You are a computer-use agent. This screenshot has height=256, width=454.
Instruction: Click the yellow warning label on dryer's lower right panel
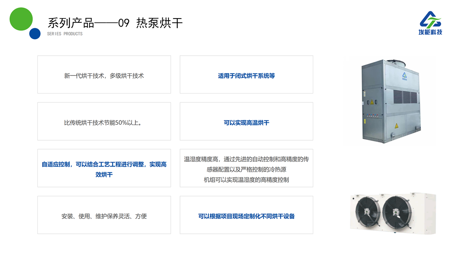tap(396, 125)
